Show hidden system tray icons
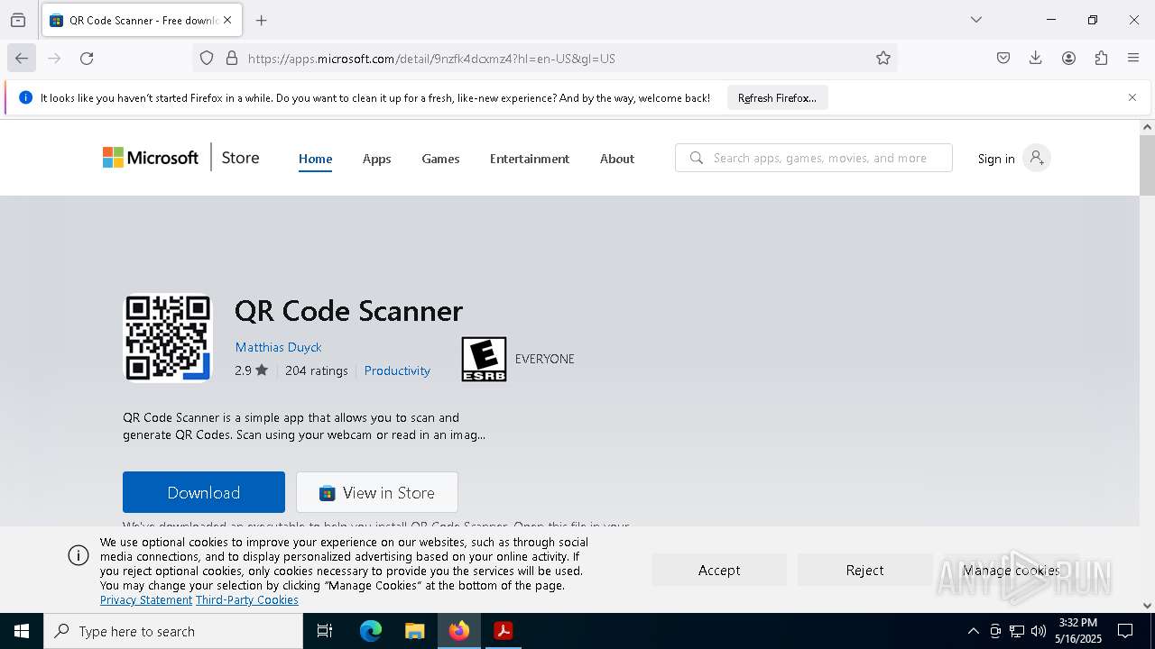 click(973, 631)
